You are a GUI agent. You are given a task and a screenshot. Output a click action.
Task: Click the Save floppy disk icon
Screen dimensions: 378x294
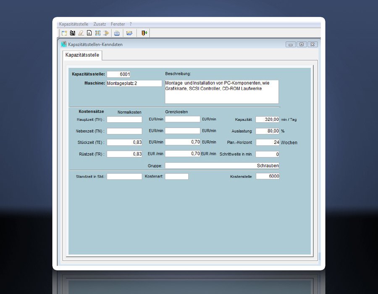tap(73, 33)
